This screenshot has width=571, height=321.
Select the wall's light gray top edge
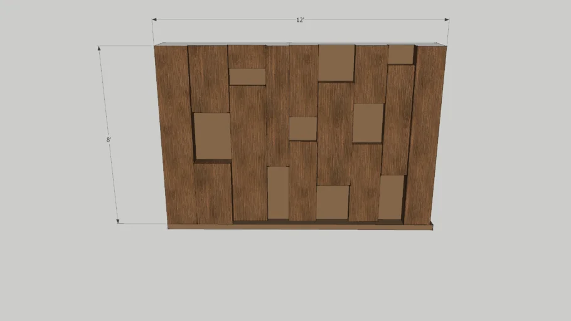pyautogui.click(x=300, y=43)
